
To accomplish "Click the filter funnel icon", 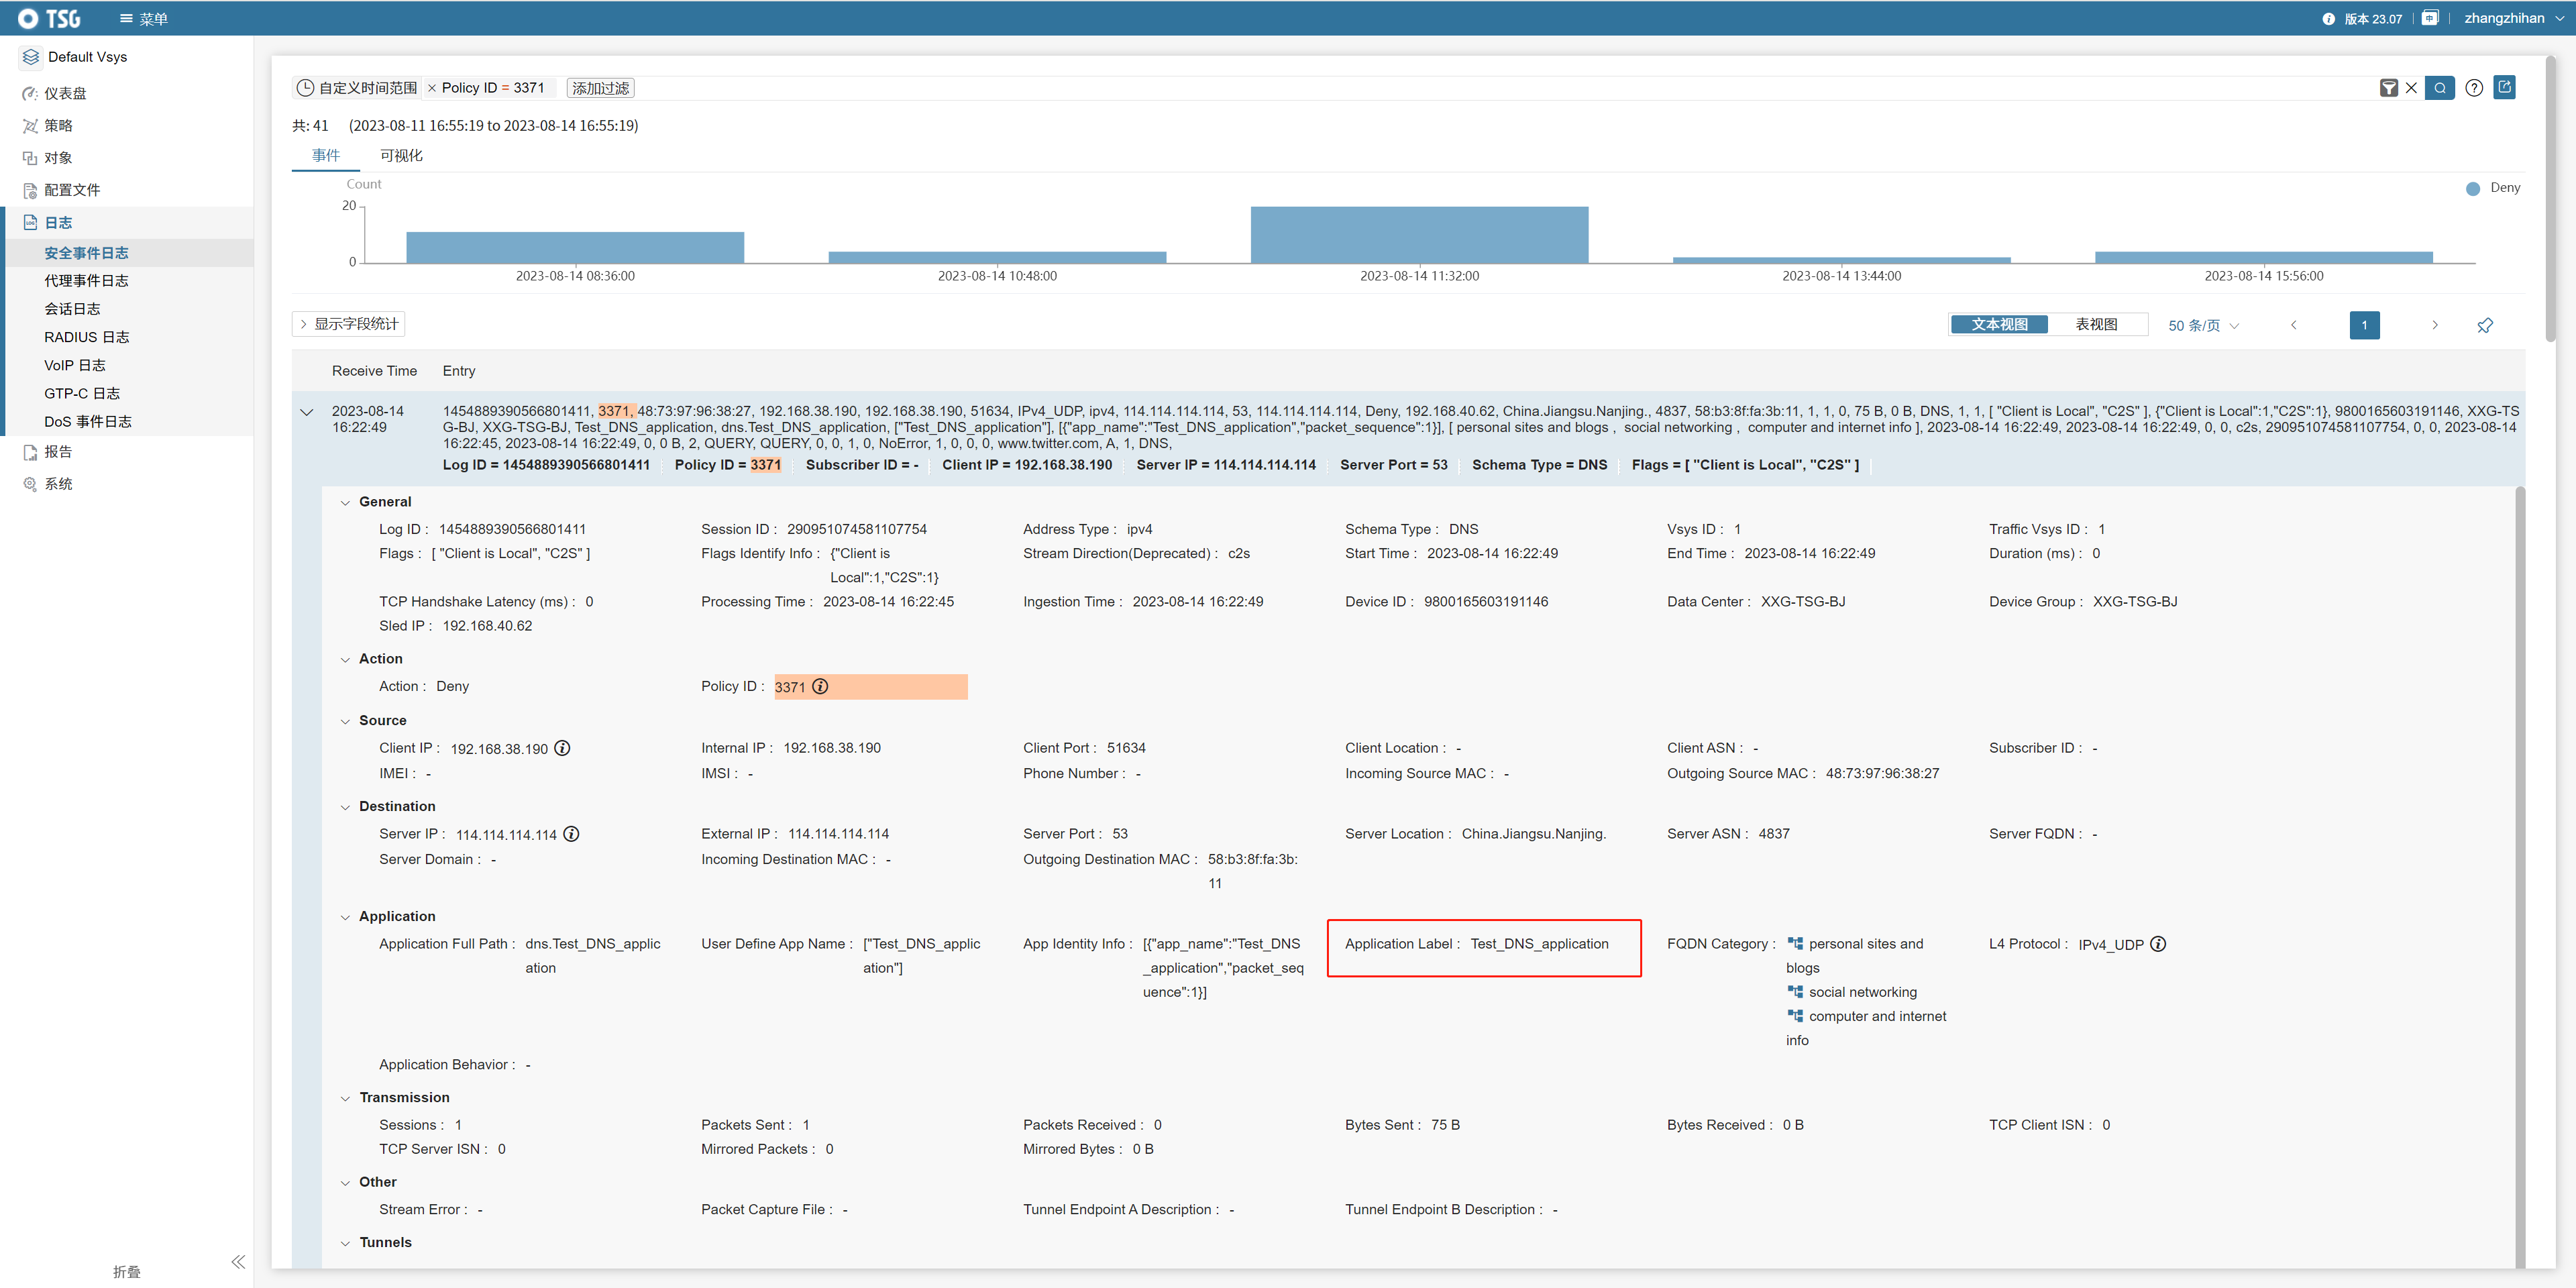I will [2388, 88].
